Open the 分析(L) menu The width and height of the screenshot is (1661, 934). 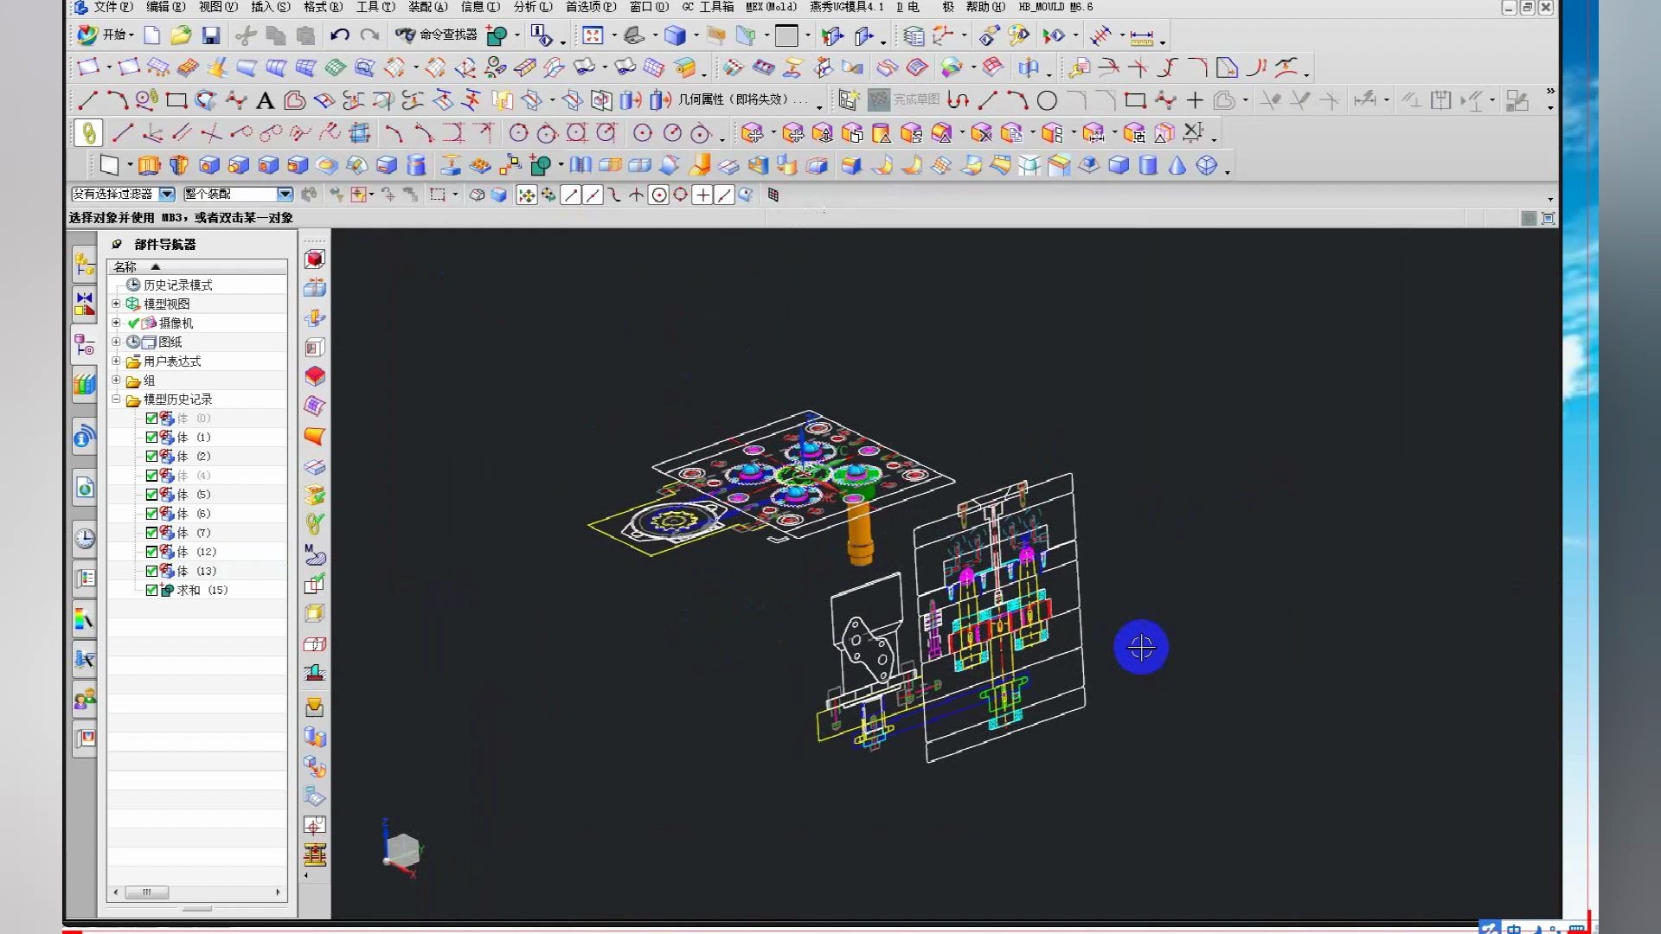(532, 7)
